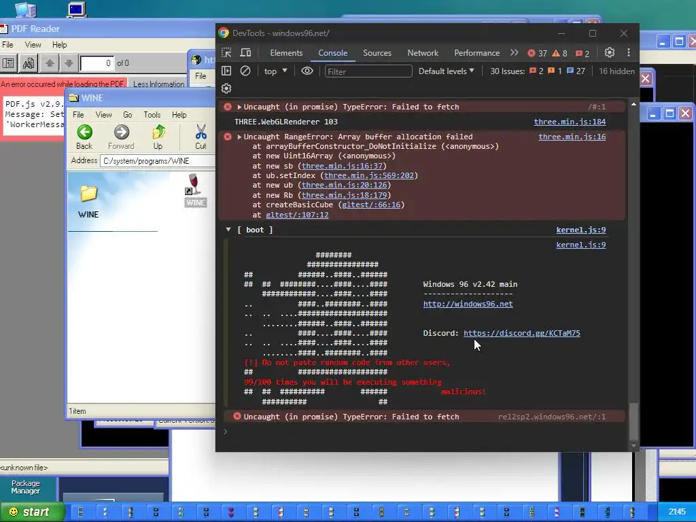Open the View menu in PDF Reader
696x522 pixels.
(33, 45)
